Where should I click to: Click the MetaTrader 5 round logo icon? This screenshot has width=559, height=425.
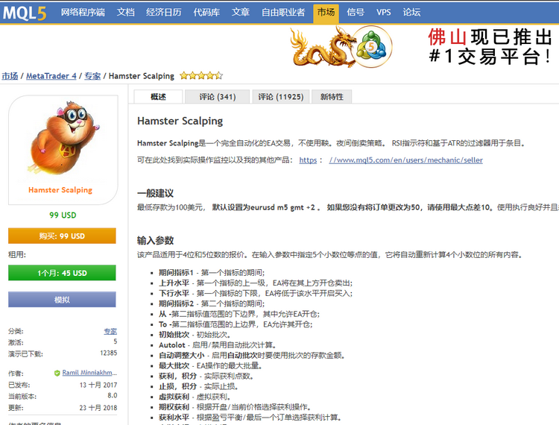click(x=372, y=47)
